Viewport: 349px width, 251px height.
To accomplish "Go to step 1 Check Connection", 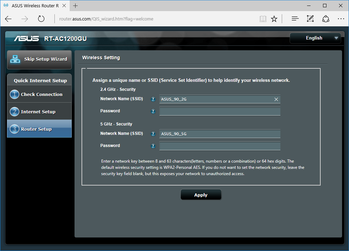I will (39, 94).
